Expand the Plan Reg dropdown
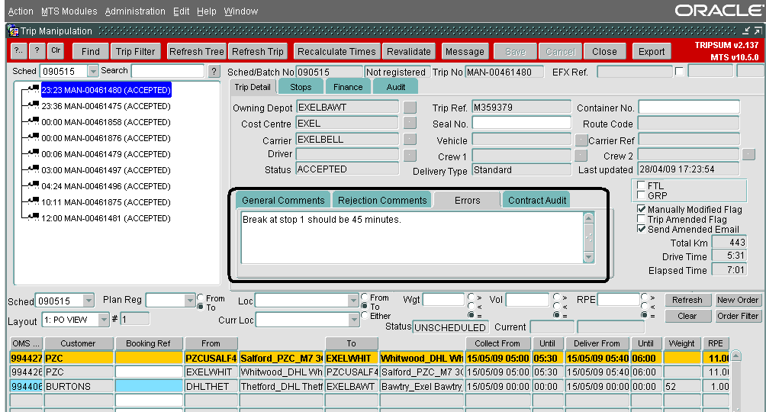766x412 pixels. click(190, 300)
